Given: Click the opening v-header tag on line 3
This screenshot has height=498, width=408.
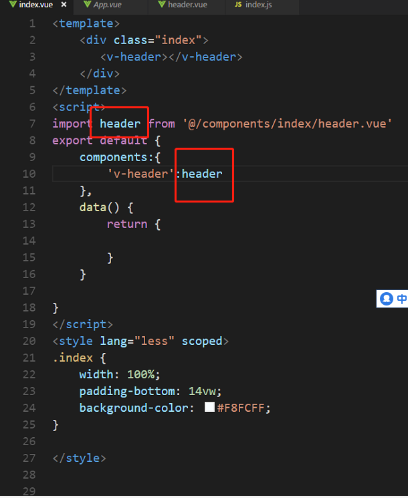Looking at the screenshot, I should pyautogui.click(x=134, y=57).
